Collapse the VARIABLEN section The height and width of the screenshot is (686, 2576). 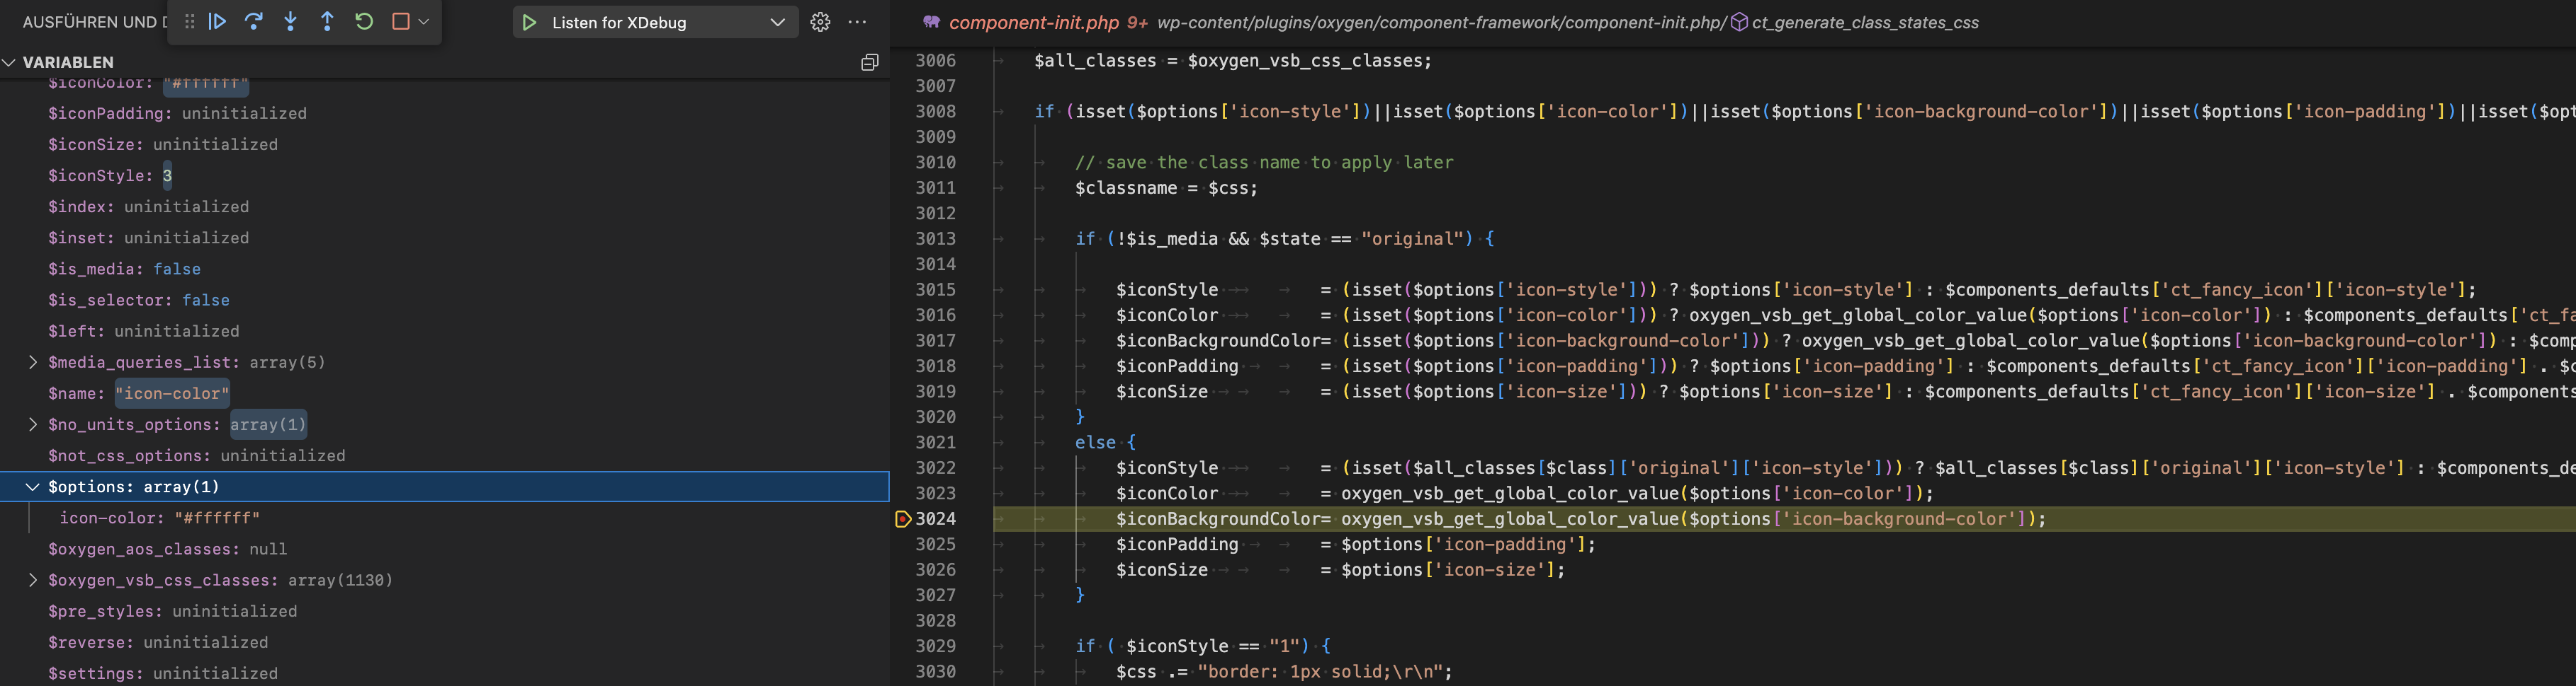click(x=10, y=62)
